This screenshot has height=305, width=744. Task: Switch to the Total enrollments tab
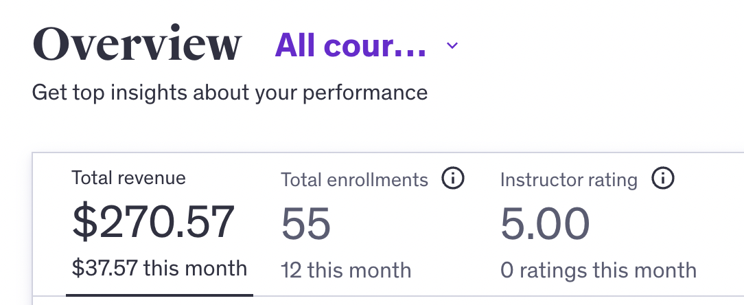tap(354, 180)
